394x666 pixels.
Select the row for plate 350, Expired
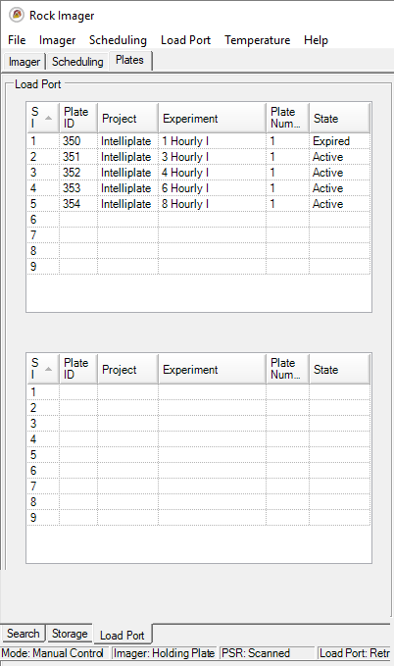(199, 141)
